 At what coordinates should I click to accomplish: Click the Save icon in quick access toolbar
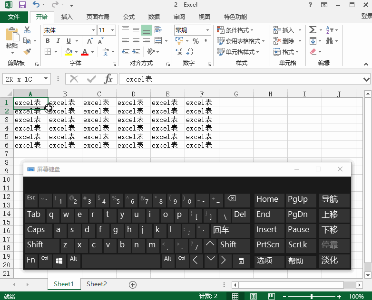[x=22, y=5]
